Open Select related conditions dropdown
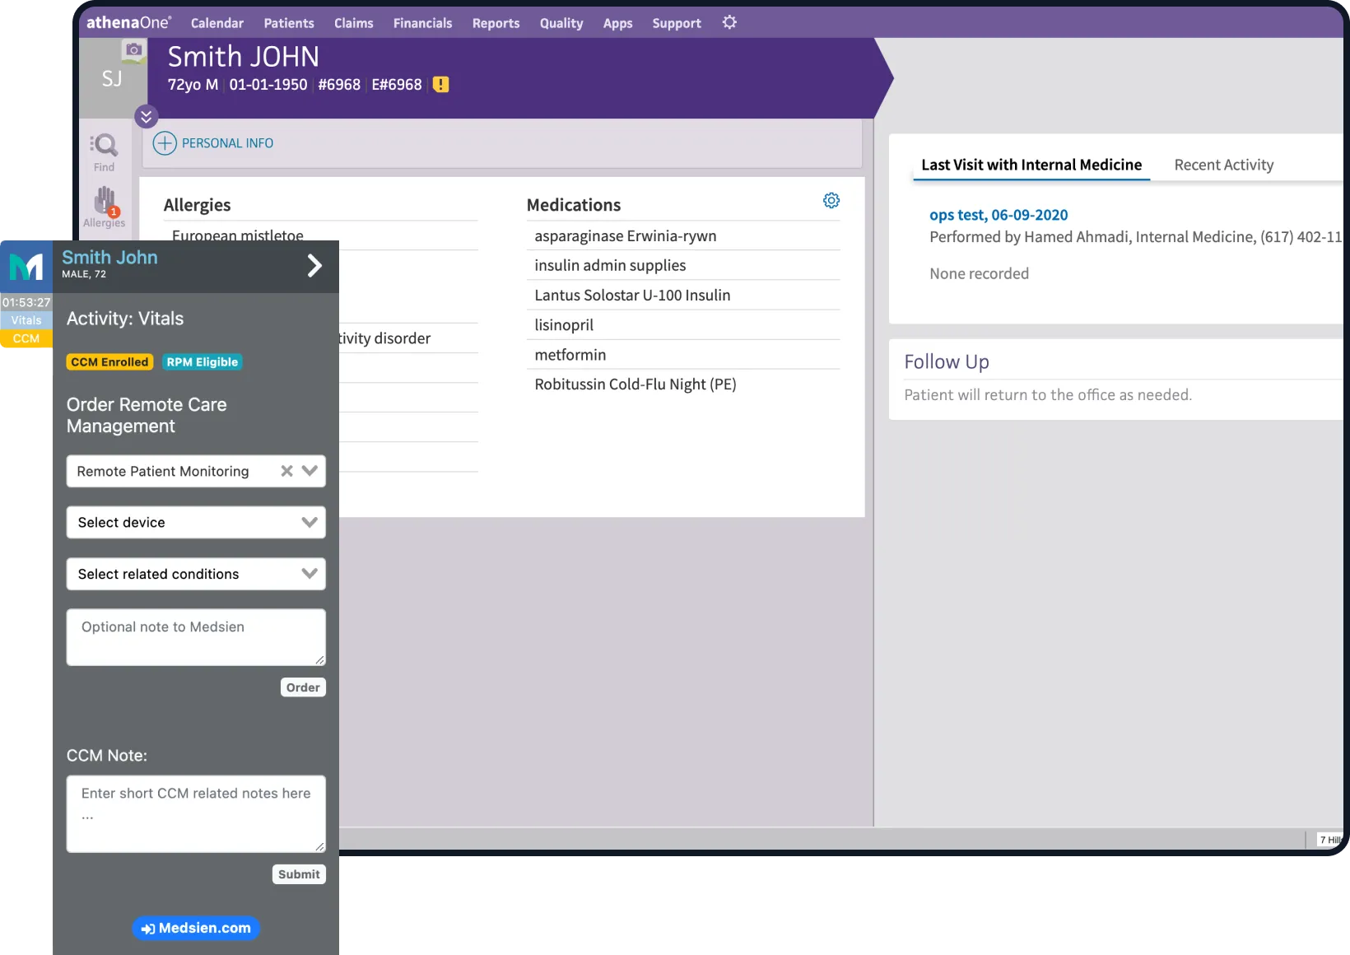Viewport: 1350px width, 955px height. coord(196,574)
